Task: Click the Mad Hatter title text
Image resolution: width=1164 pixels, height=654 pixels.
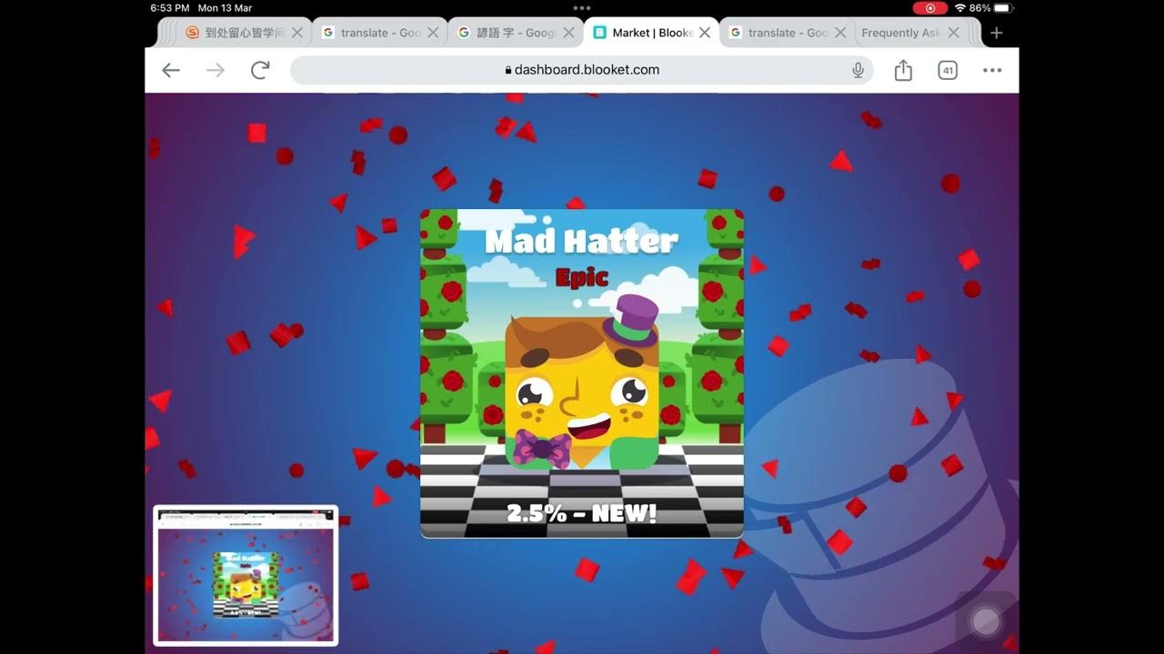Action: [x=582, y=241]
